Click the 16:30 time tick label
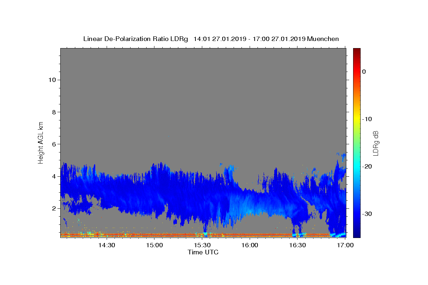 297,245
